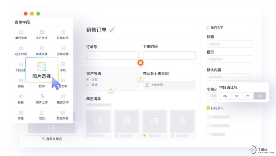Tick the first checkbox below 扫码录入
The width and height of the screenshot is (276, 156).
(208, 117)
